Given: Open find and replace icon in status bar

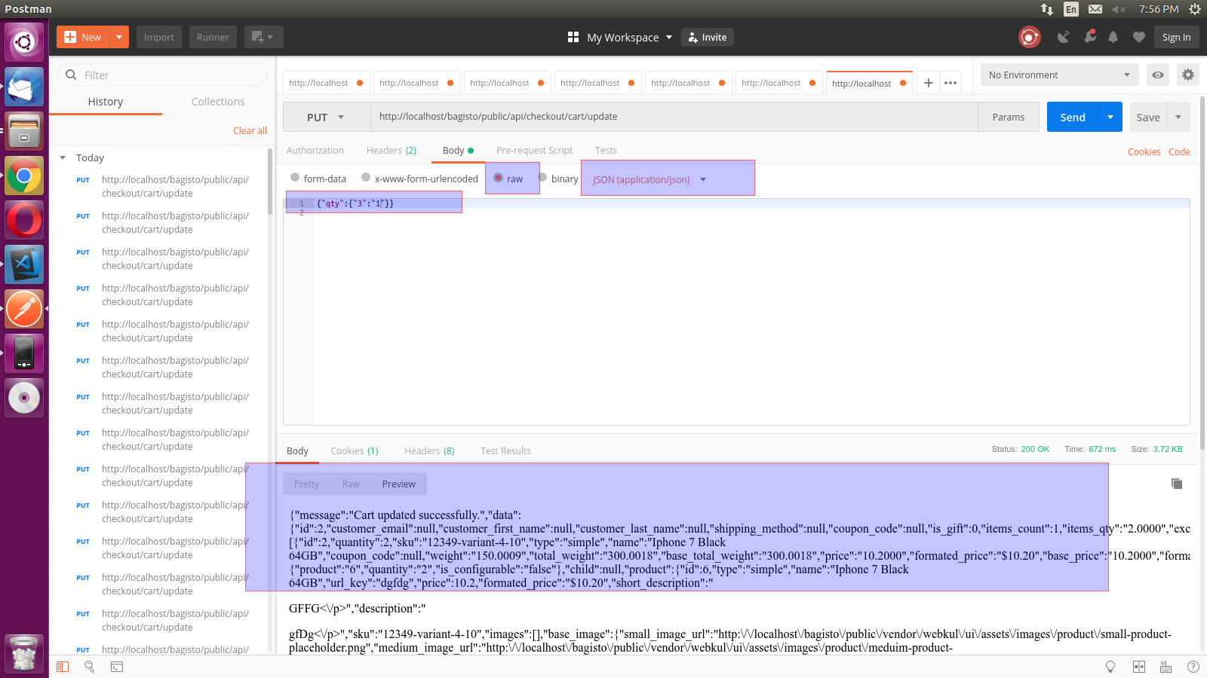Looking at the screenshot, I should (89, 667).
